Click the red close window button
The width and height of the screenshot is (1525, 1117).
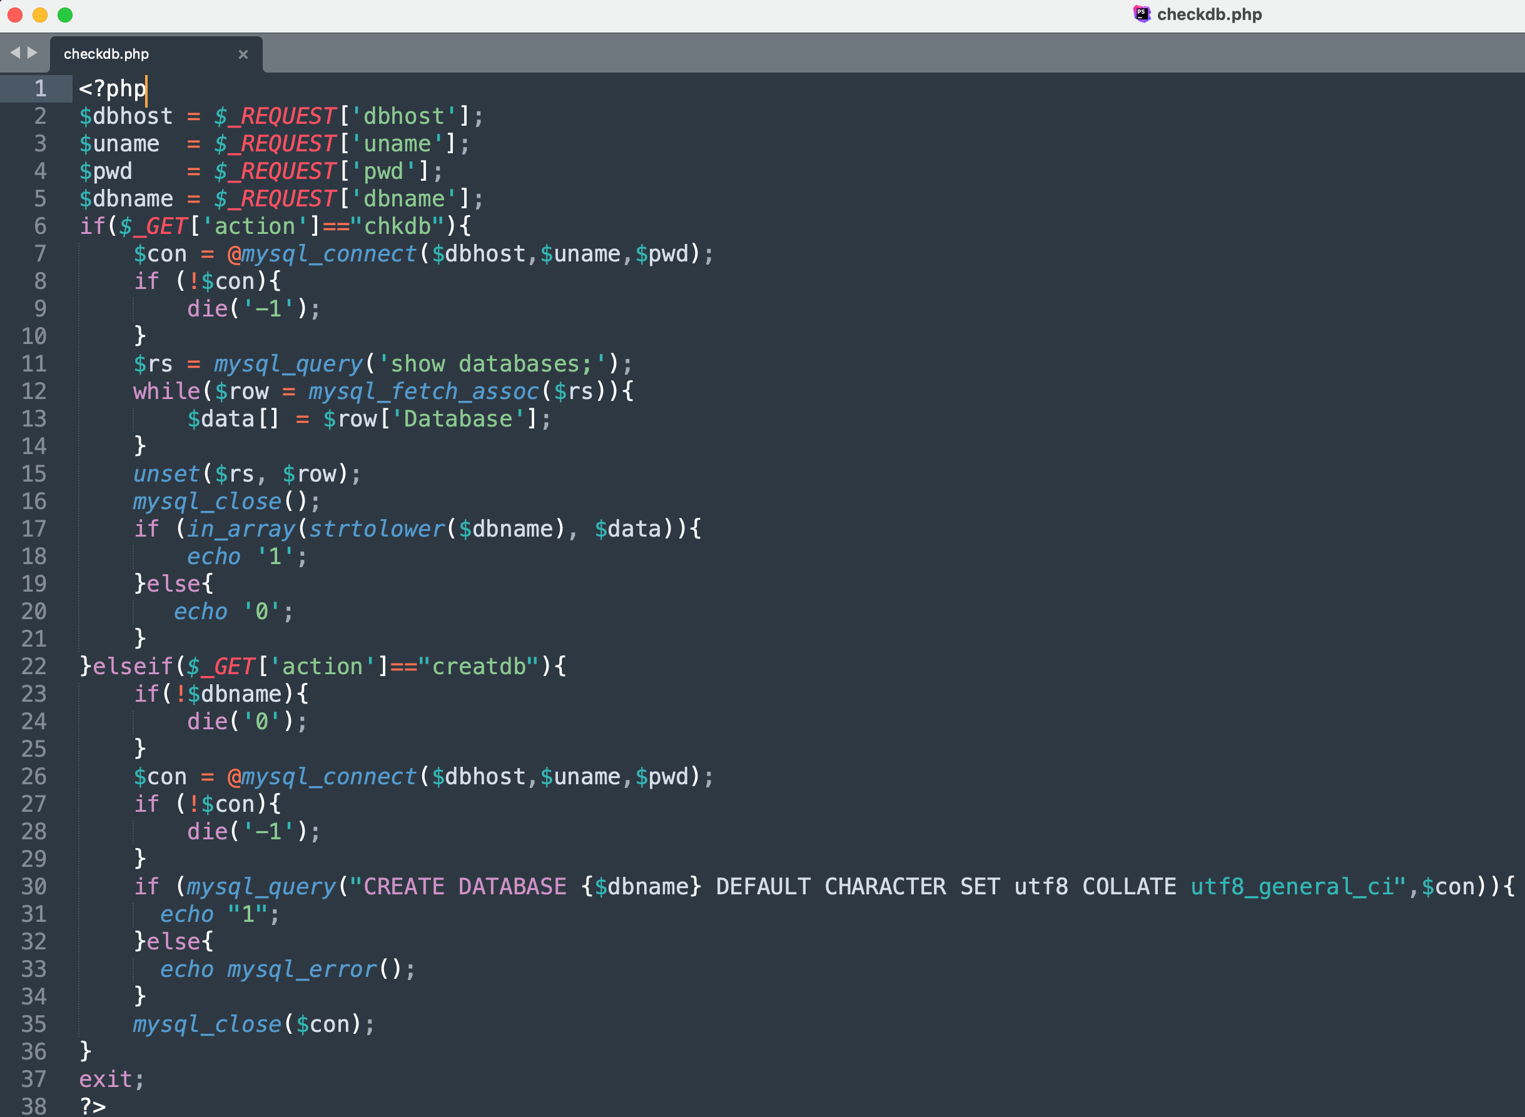(x=15, y=15)
